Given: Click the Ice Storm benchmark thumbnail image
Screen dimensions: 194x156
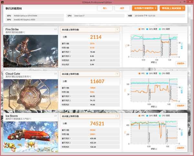Looking at the screenshot, I should point(30,136).
